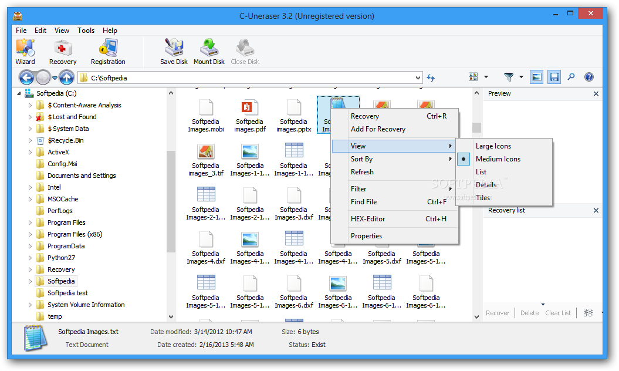Open the View menu in menu bar

click(62, 31)
